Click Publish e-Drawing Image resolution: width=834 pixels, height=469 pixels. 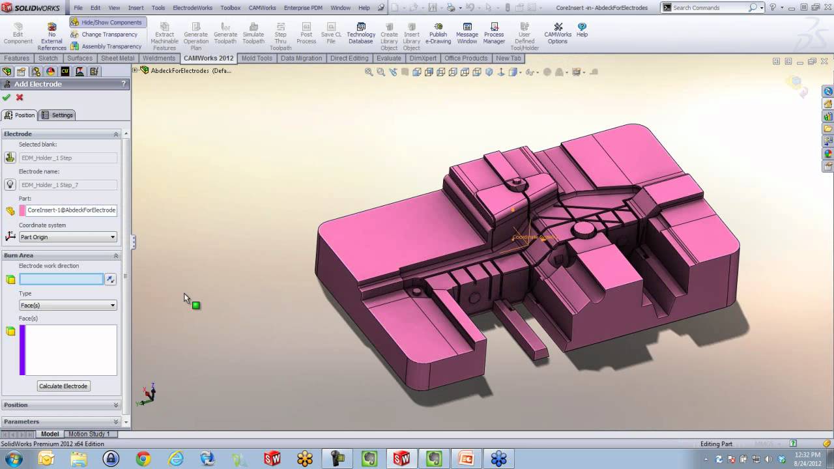439,34
